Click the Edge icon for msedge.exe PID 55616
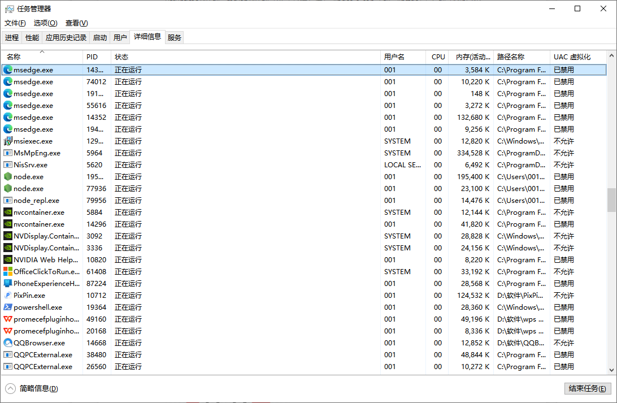Screen dimensions: 617x403 (8, 105)
